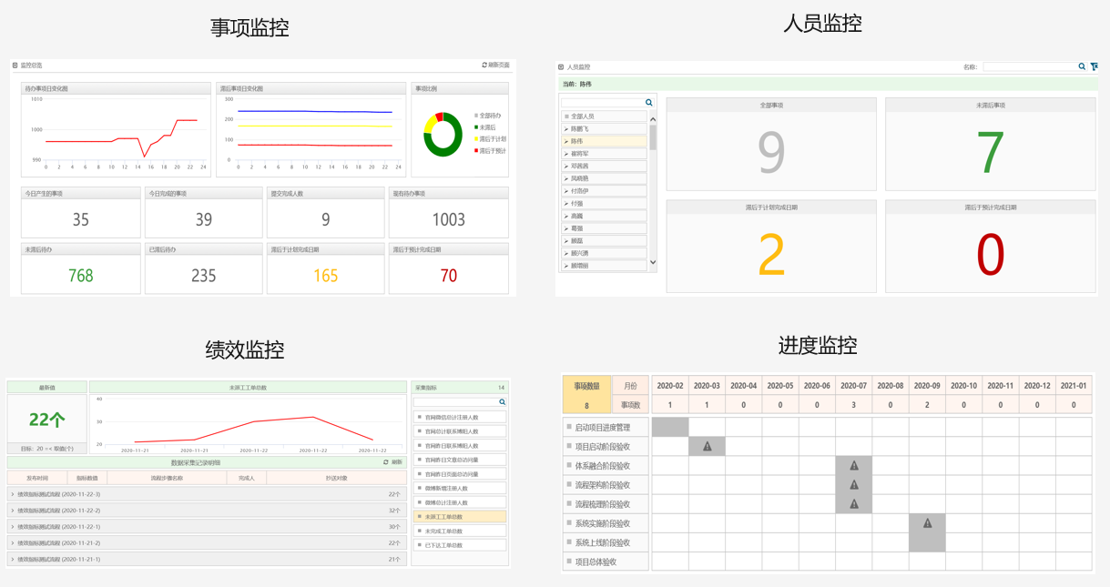This screenshot has width=1110, height=587.
Task: Click the 刷新页面 refresh icon
Action: tap(484, 66)
